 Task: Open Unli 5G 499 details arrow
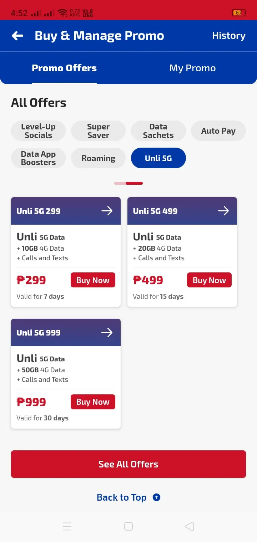click(223, 211)
